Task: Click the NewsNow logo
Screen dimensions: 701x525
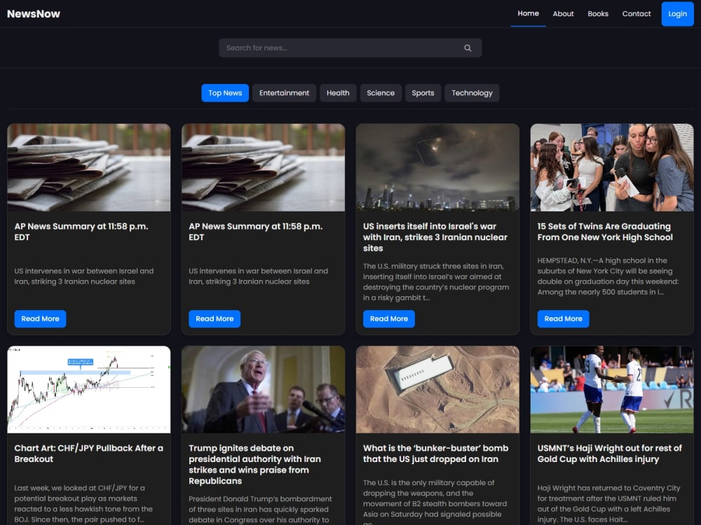Action: coord(34,14)
